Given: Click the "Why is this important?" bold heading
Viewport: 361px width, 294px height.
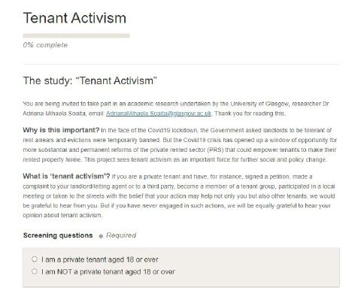Looking at the screenshot, I should click(61, 130).
